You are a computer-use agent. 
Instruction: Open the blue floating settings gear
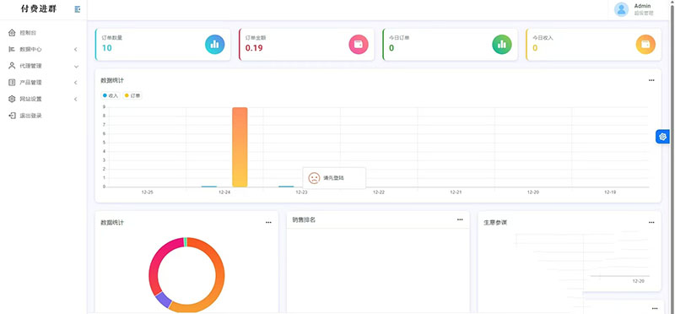(x=662, y=137)
